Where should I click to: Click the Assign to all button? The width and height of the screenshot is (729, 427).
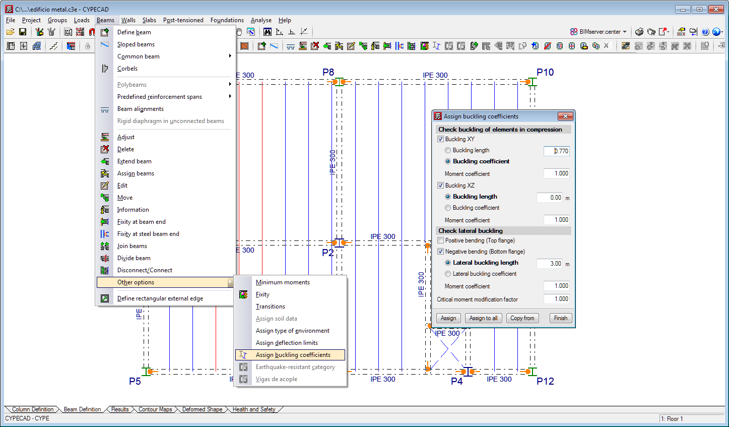pyautogui.click(x=483, y=318)
